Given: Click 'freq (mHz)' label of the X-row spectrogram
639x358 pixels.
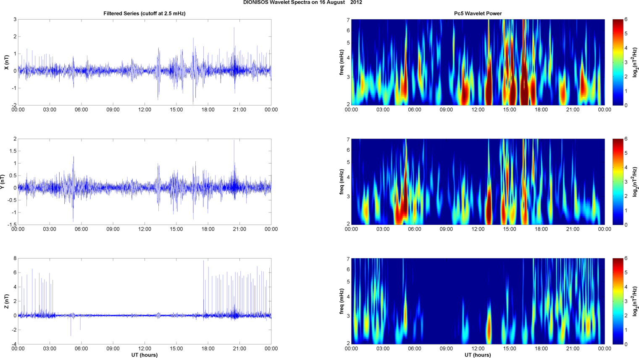Looking at the screenshot, I should pyautogui.click(x=342, y=62).
